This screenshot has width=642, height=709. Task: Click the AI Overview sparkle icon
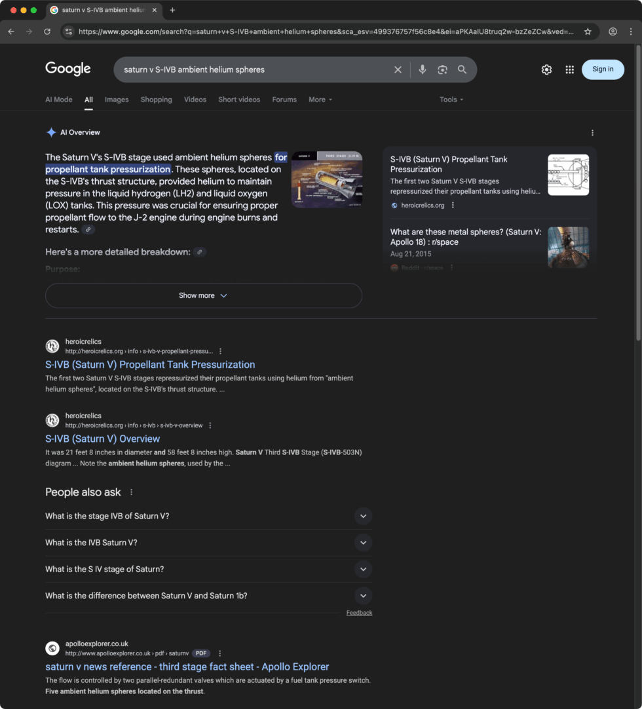point(51,132)
